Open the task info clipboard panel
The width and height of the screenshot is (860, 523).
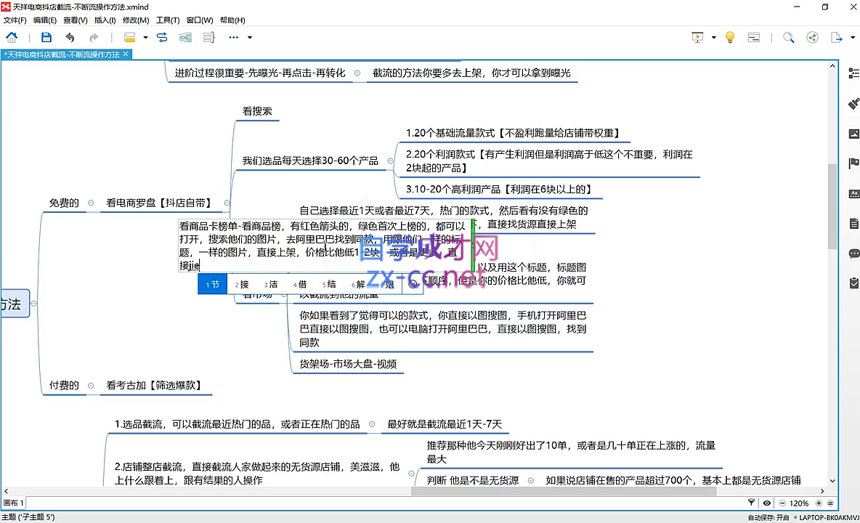coord(853,283)
